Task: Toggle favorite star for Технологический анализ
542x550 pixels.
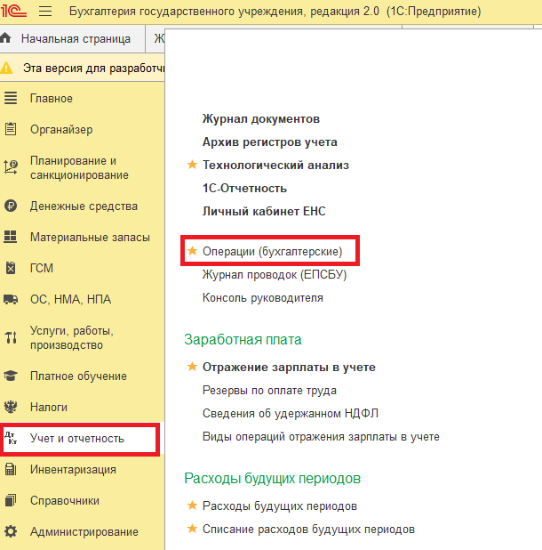Action: pos(192,165)
